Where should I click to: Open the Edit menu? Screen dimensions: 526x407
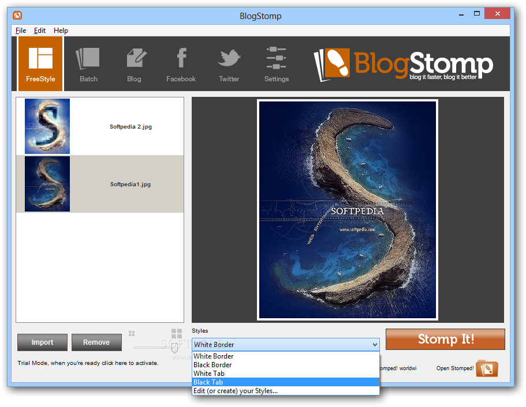pos(40,31)
